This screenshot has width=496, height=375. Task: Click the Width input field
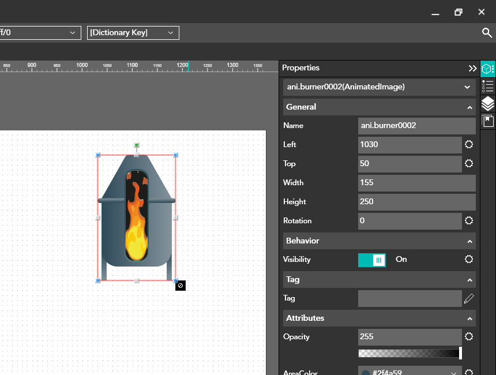point(416,183)
